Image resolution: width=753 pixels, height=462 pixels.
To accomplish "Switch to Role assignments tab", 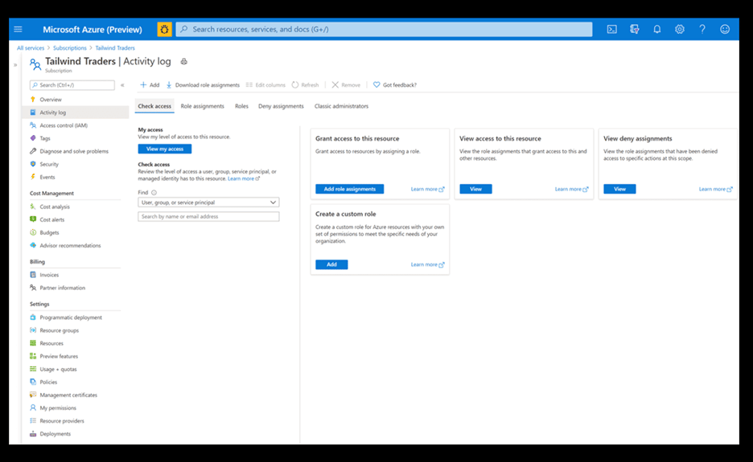I will click(x=202, y=106).
